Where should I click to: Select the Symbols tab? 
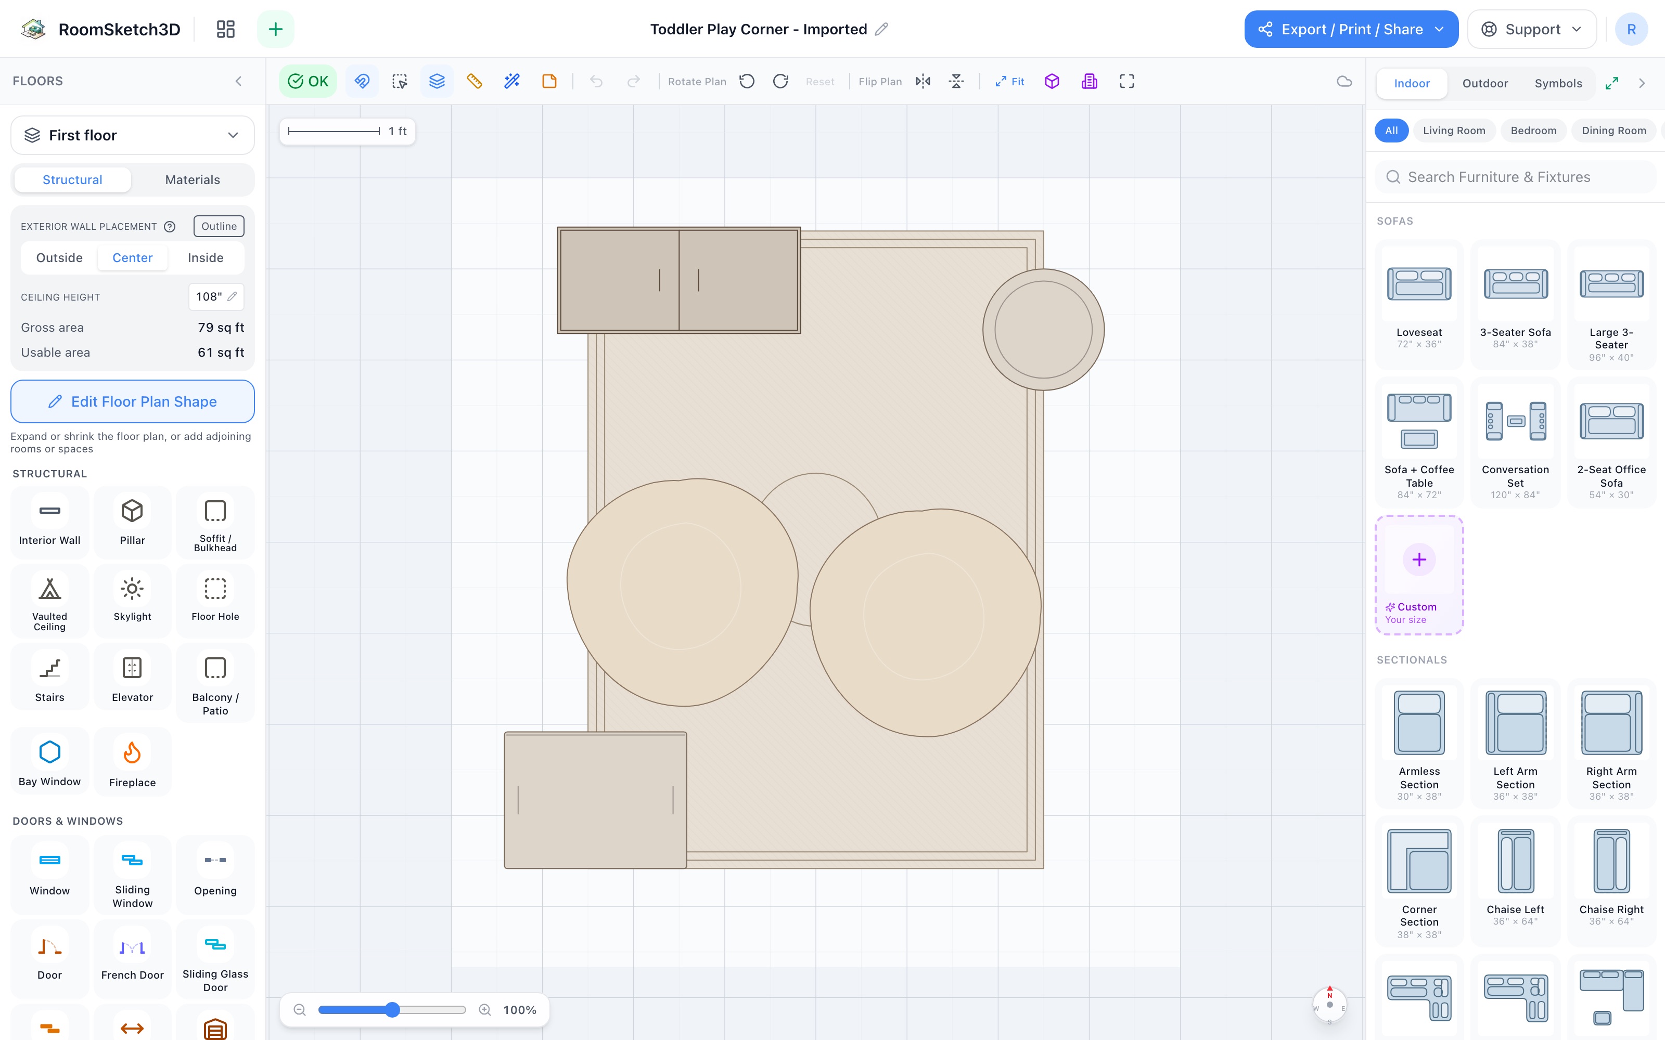coord(1558,83)
